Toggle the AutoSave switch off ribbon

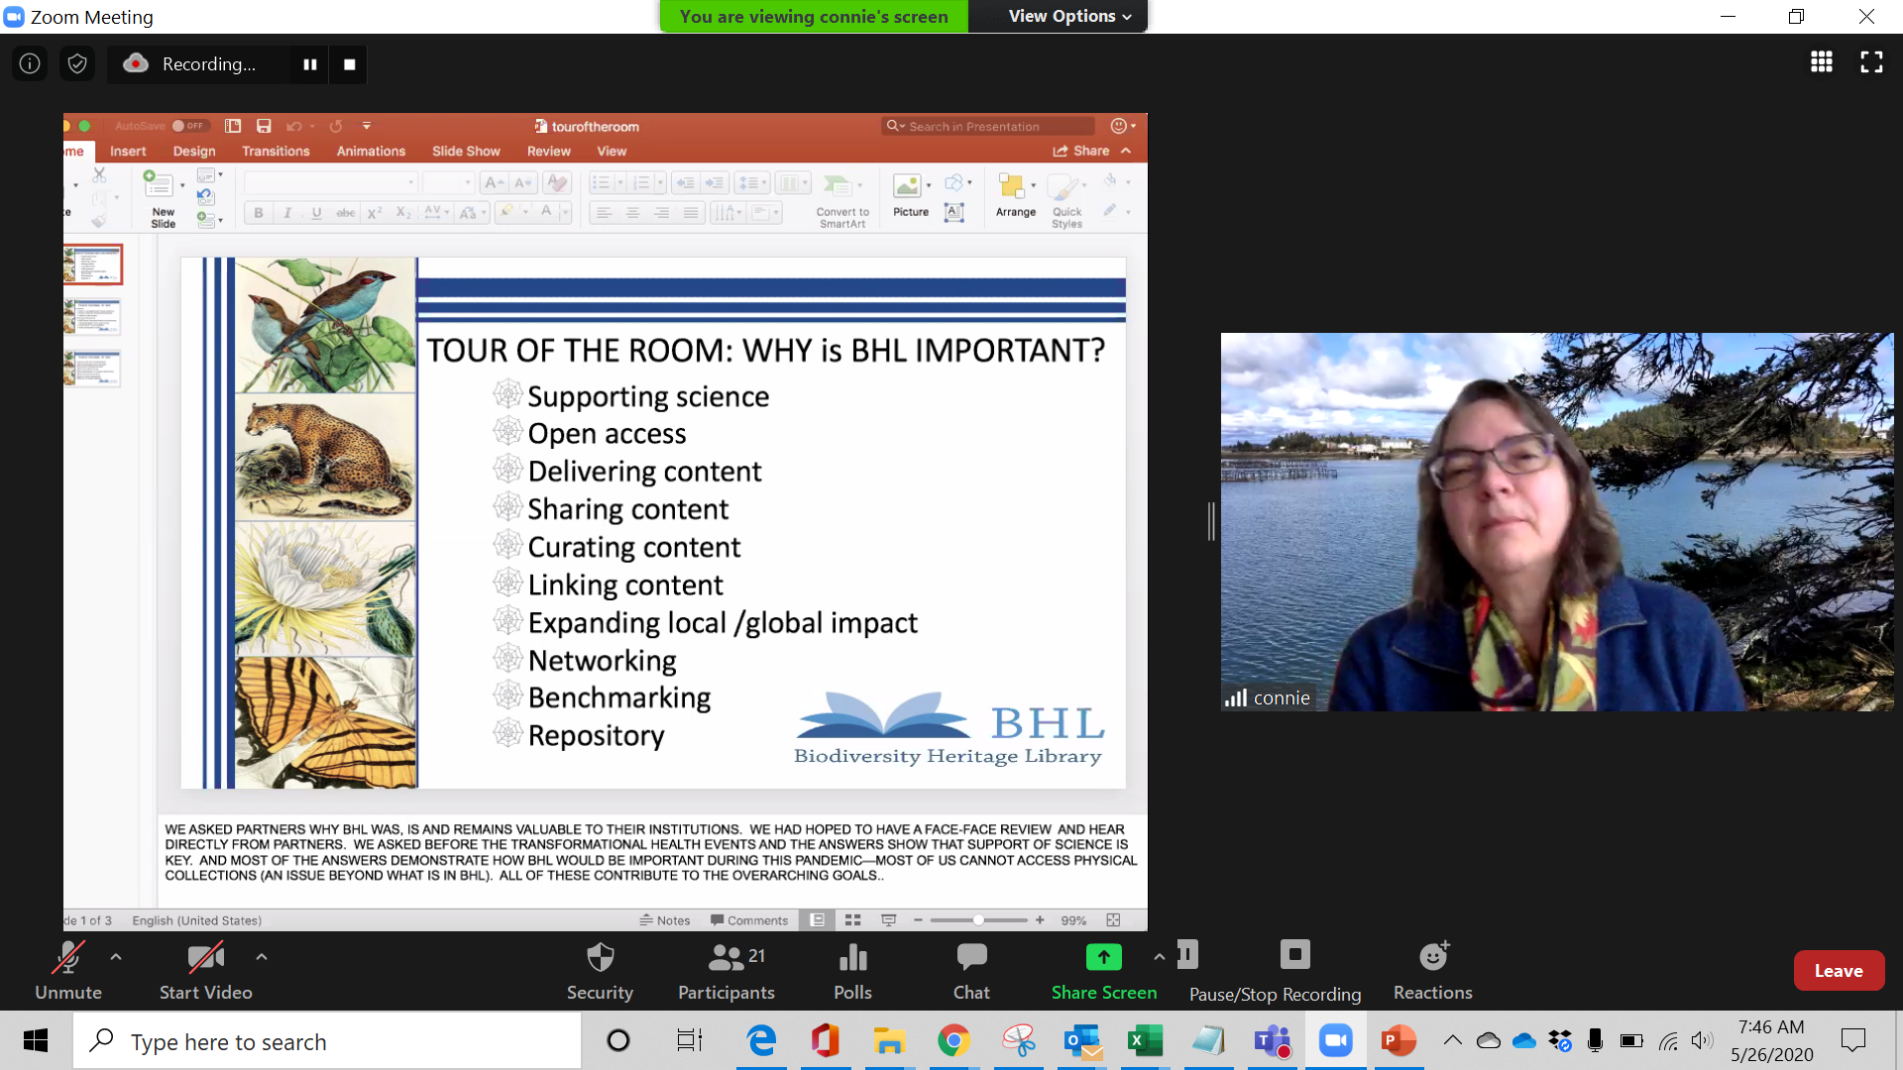pos(186,126)
